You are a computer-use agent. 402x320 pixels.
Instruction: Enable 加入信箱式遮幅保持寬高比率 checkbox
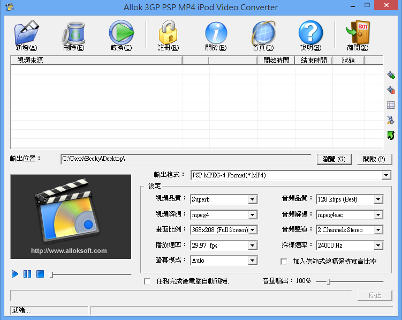coord(284,262)
